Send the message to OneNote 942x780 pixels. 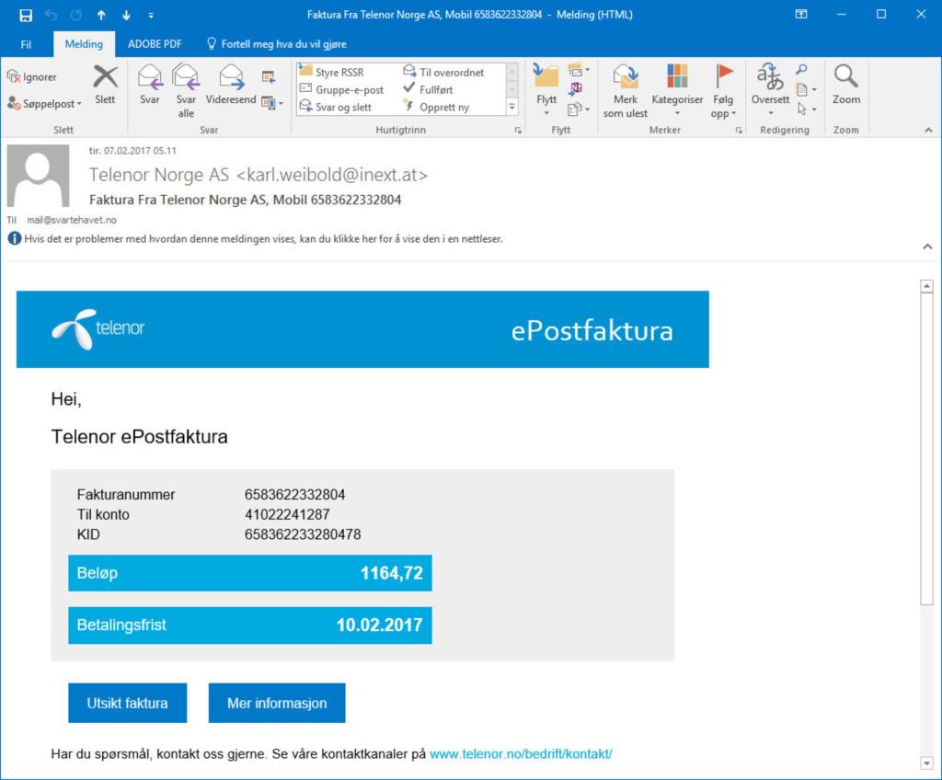pos(576,89)
